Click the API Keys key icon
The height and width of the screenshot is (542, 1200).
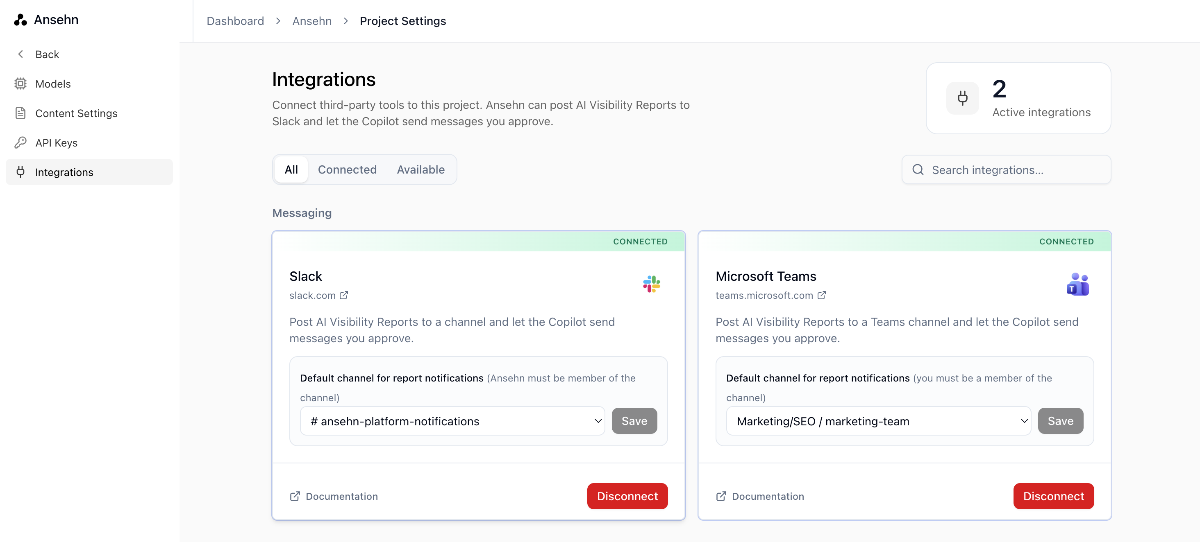click(20, 142)
